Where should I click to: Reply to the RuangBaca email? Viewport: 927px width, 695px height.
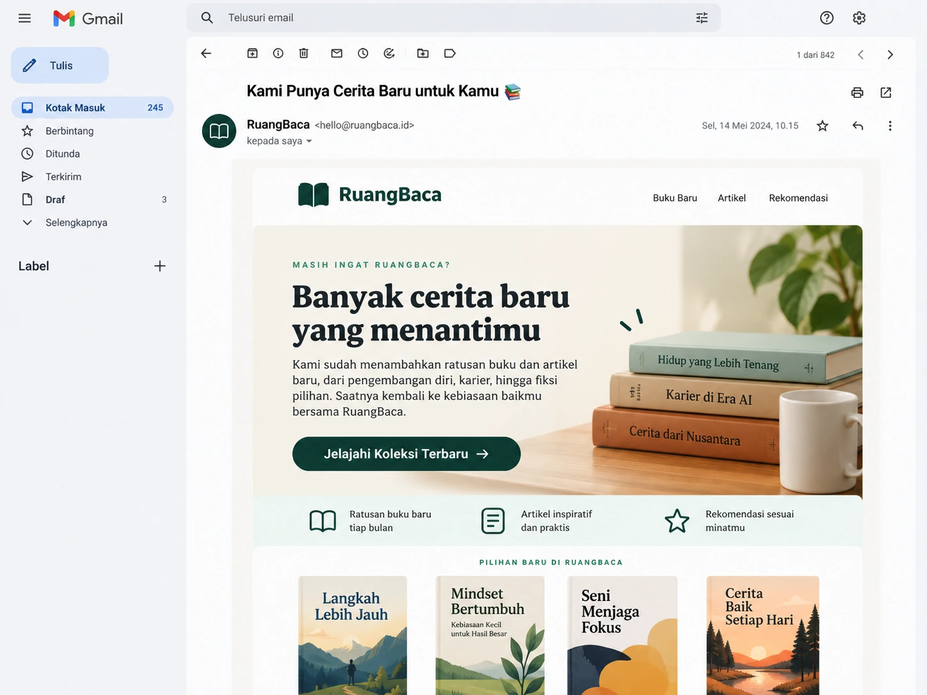(858, 126)
